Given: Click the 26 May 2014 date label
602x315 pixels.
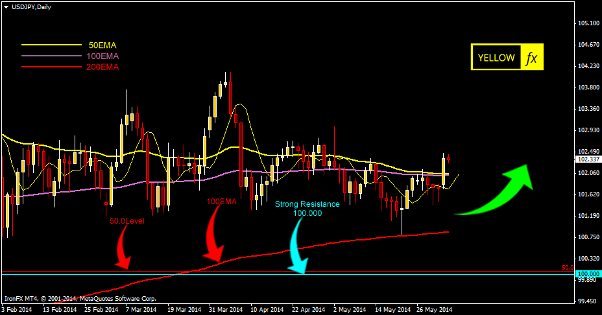Looking at the screenshot, I should pyautogui.click(x=434, y=310).
